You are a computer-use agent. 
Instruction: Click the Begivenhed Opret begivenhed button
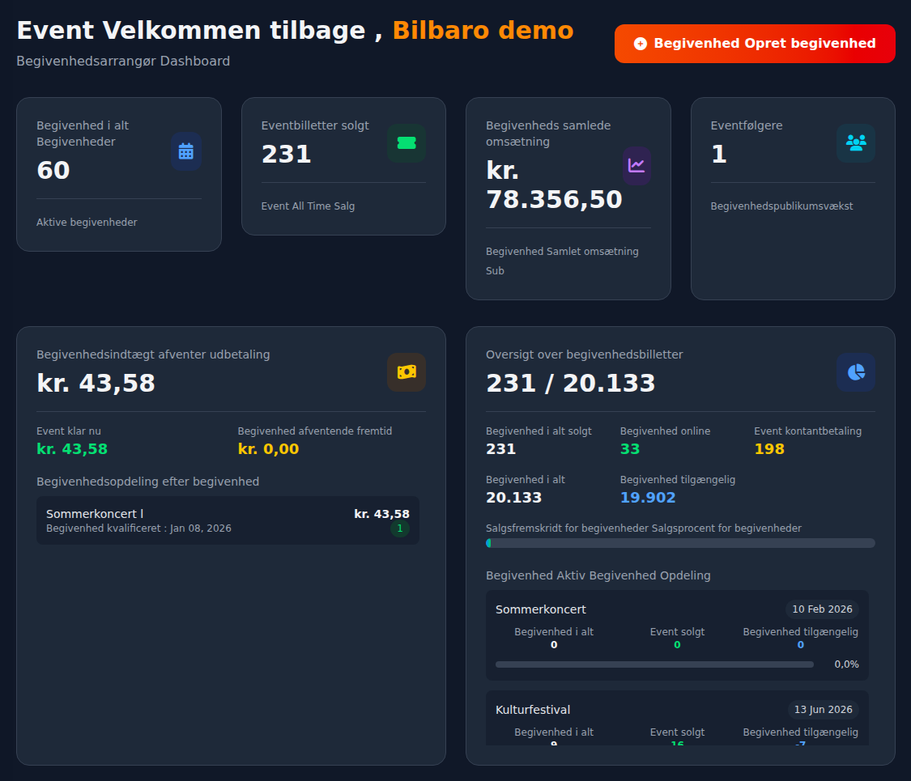point(755,44)
